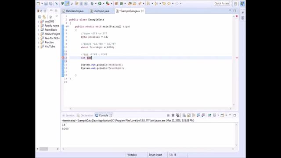Collapse All in Package Explorer
The height and width of the screenshot is (158, 281).
40,17
